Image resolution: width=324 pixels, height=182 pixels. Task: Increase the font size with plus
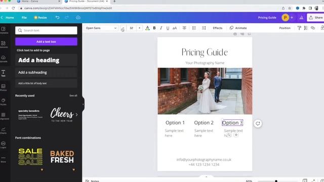pos(140,28)
